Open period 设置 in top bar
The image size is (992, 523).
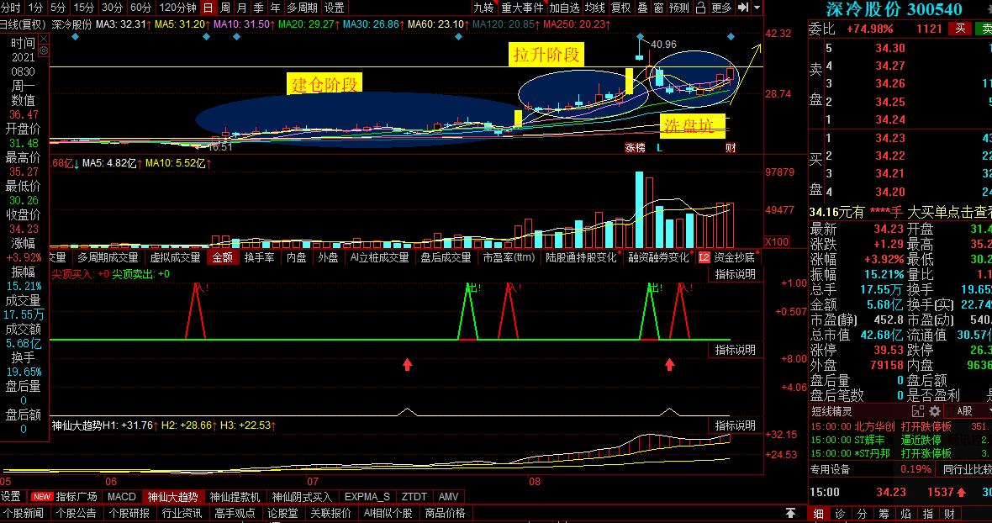click(334, 8)
